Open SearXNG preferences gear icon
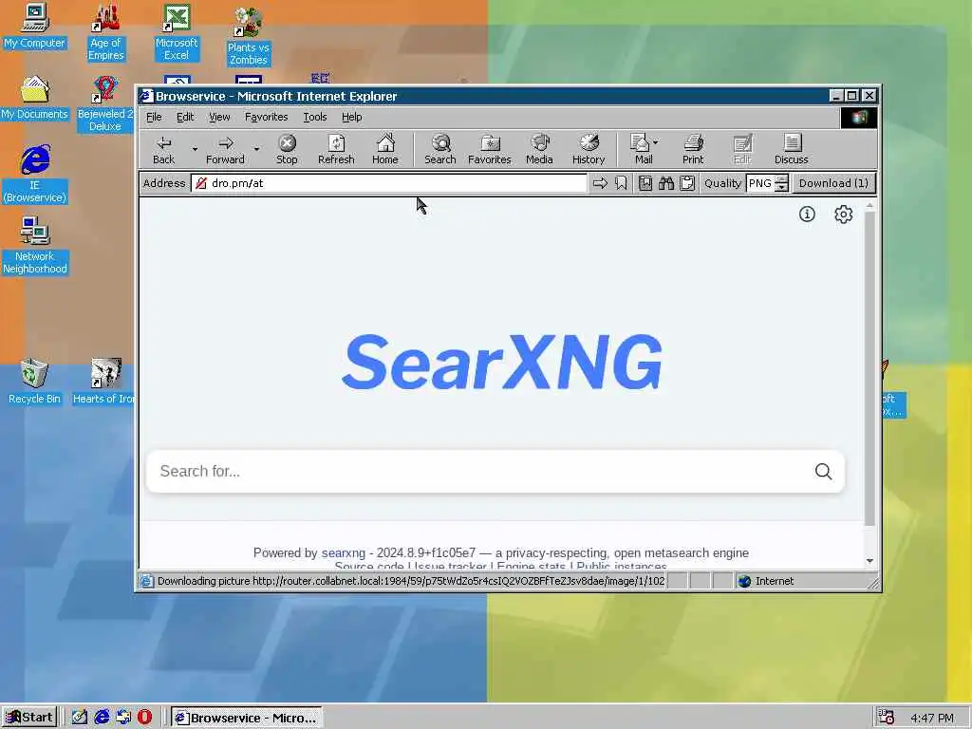This screenshot has height=729, width=972. pos(843,214)
